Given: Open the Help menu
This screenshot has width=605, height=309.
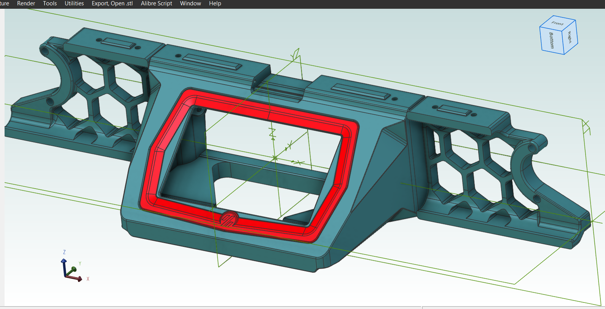Looking at the screenshot, I should (x=215, y=3).
